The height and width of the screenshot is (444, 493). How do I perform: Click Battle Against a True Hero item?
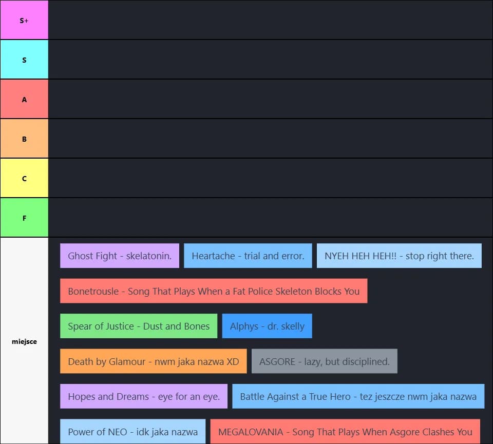pyautogui.click(x=358, y=397)
